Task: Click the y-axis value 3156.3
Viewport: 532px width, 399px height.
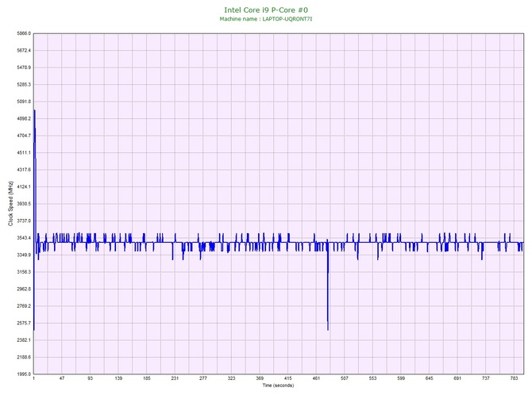Action: point(24,272)
